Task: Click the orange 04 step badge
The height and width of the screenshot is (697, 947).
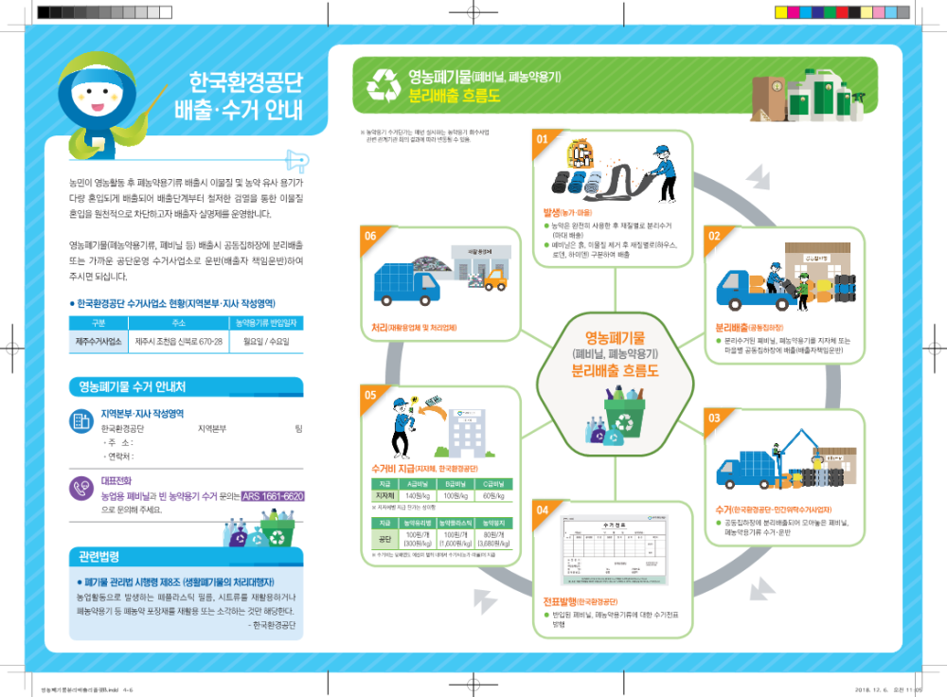Action: pos(543,510)
